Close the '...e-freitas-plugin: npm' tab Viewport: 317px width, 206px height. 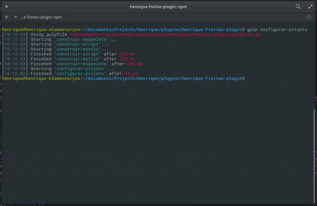click(x=15, y=17)
